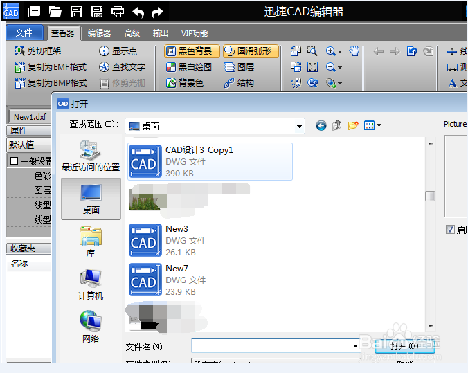468x373 pixels.
Task: Open the 文件 menu
Action: pyautogui.click(x=24, y=33)
